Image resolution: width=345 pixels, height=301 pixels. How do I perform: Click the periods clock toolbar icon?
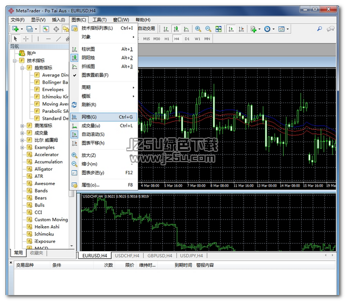pyautogui.click(x=267, y=29)
